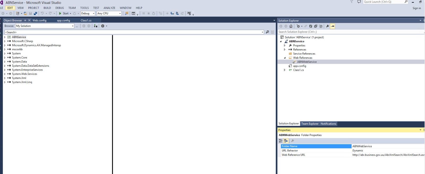Open the EDIT menu

click(10, 8)
